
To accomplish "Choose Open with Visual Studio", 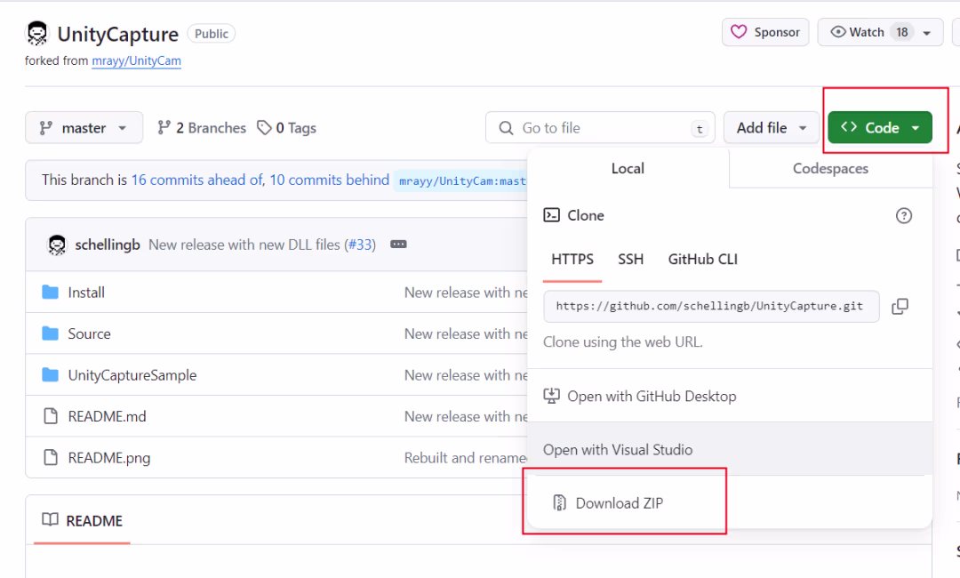I will (730, 449).
